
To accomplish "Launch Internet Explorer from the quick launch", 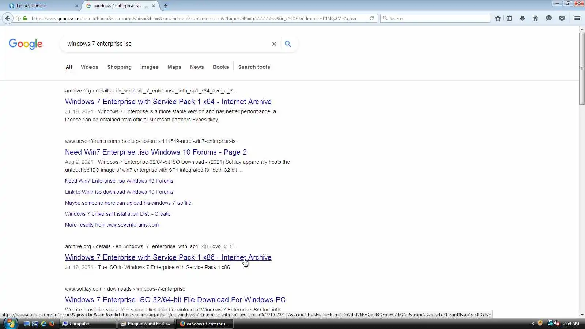I will point(44,324).
